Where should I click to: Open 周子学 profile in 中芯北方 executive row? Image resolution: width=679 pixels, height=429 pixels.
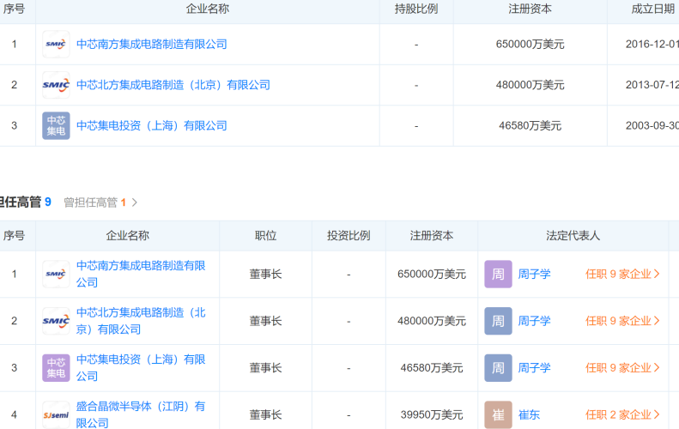(x=535, y=321)
